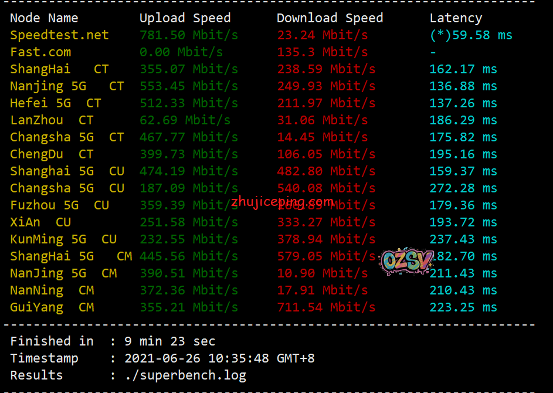Click the timestamp 2021-06-26 10:35:48 GMT+8
The width and height of the screenshot is (553, 393).
219,358
